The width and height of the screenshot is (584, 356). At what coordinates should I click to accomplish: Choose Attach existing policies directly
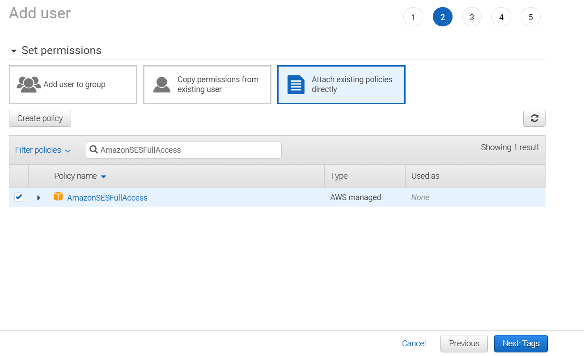click(341, 84)
